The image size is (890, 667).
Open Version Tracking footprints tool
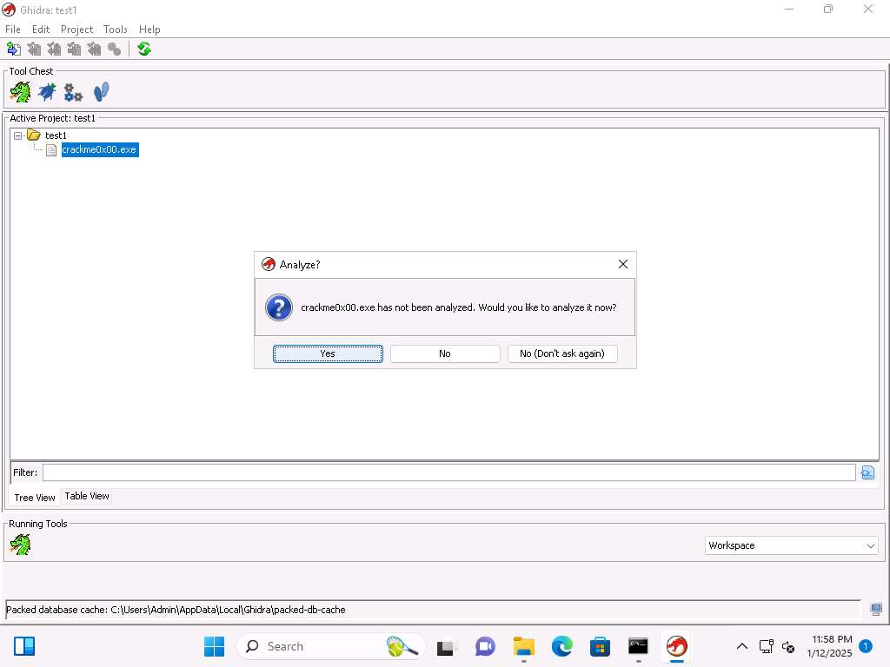tap(101, 91)
